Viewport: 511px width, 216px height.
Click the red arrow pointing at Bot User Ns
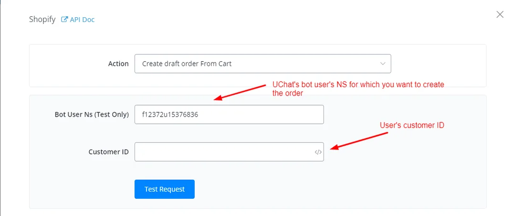pyautogui.click(x=240, y=93)
